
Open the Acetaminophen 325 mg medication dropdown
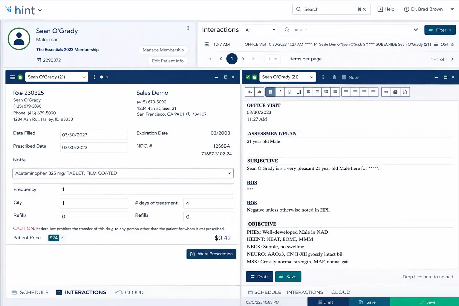pos(123,173)
